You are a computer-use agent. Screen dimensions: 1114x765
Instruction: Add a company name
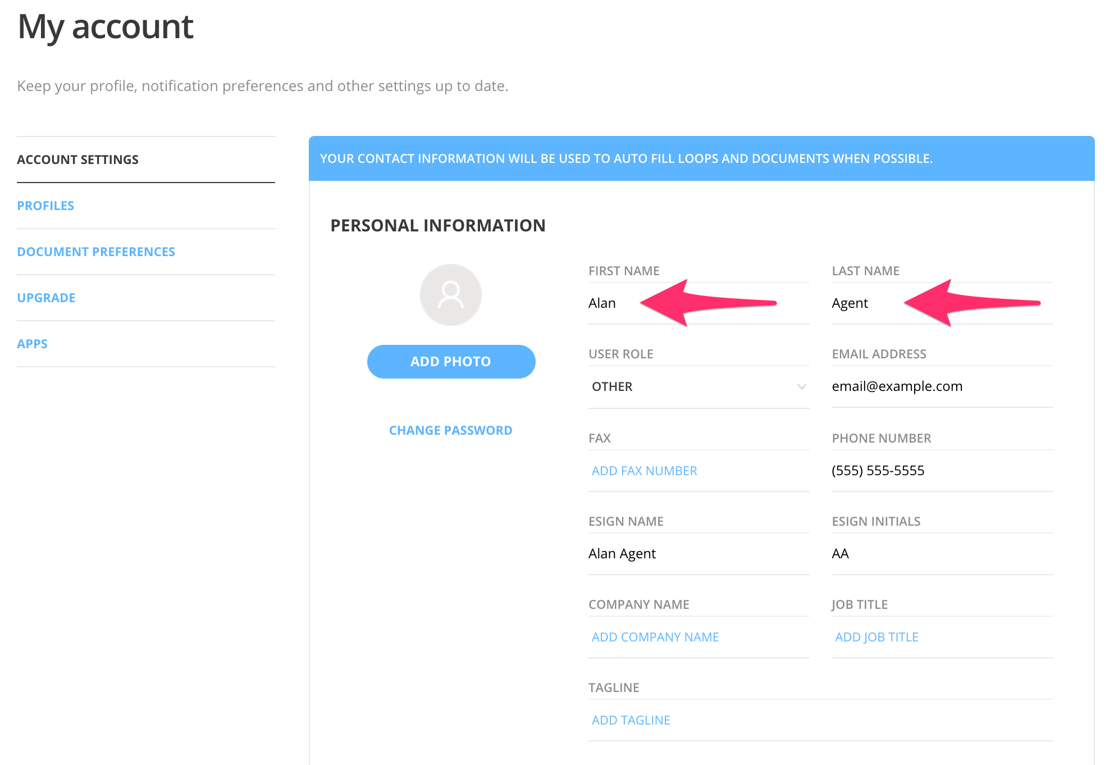point(655,636)
